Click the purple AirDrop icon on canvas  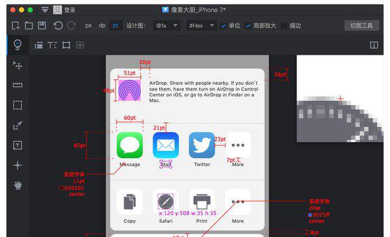129,91
